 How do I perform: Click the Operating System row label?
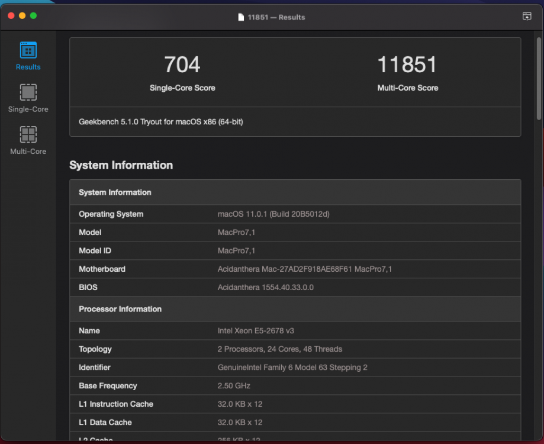[111, 214]
